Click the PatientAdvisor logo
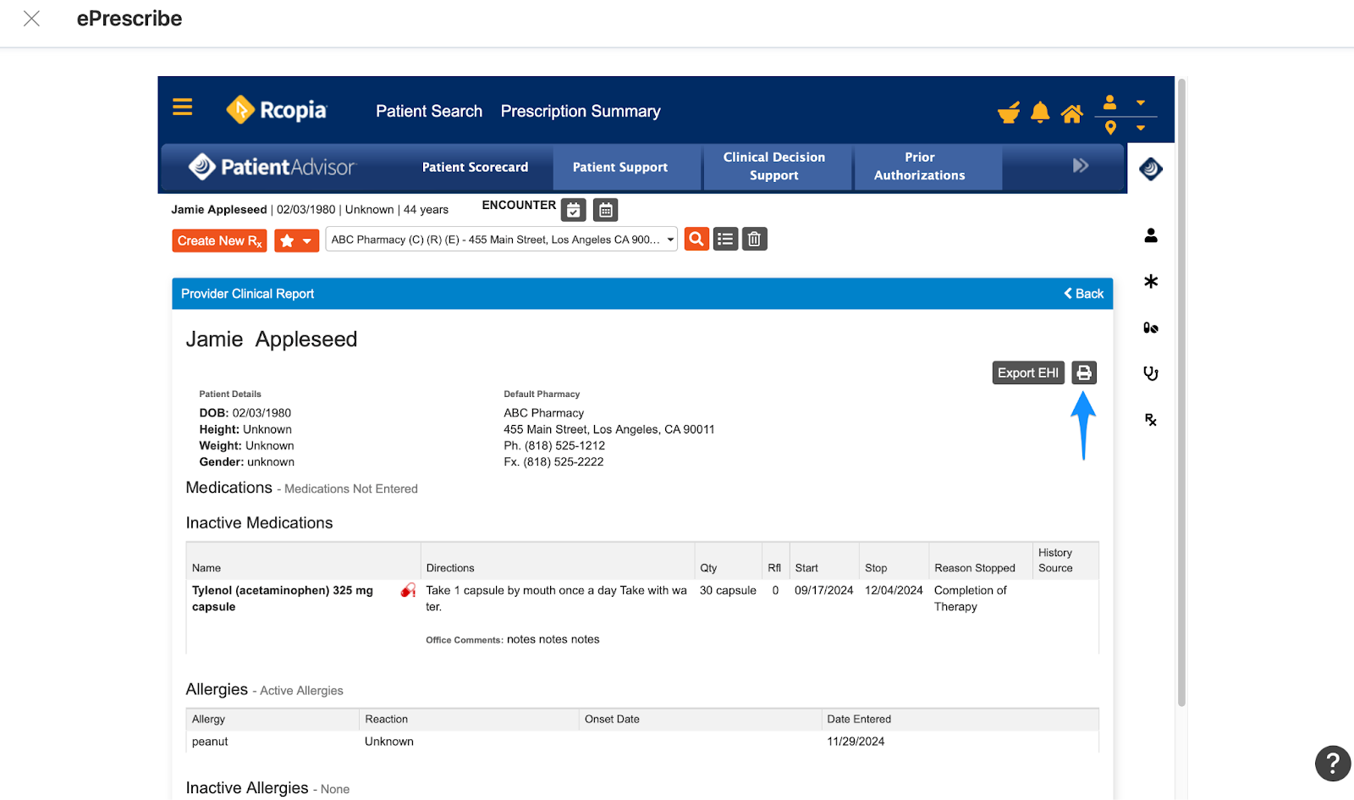This screenshot has width=1354, height=800. tap(272, 167)
